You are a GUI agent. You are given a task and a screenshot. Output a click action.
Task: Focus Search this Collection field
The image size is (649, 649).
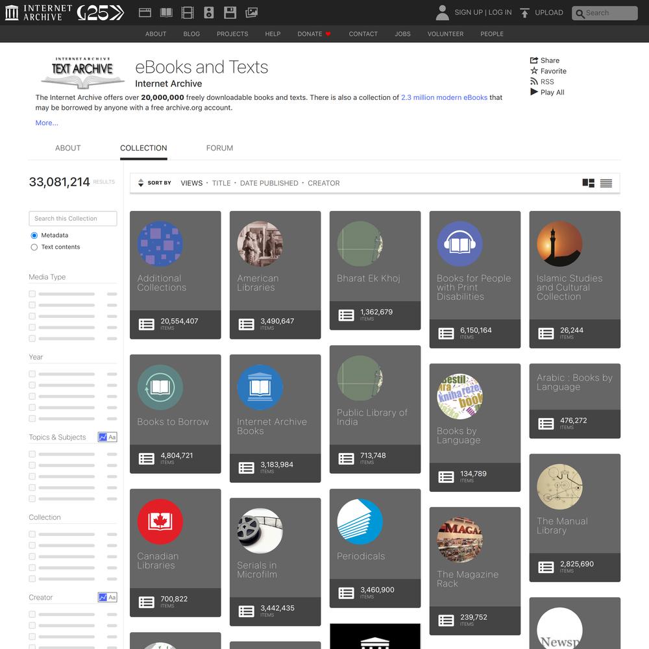(x=73, y=219)
